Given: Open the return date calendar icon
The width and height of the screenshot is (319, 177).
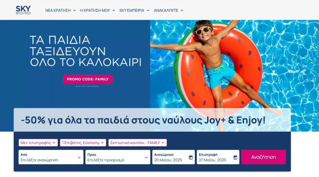Looking at the screenshot, I should pos(235,157).
